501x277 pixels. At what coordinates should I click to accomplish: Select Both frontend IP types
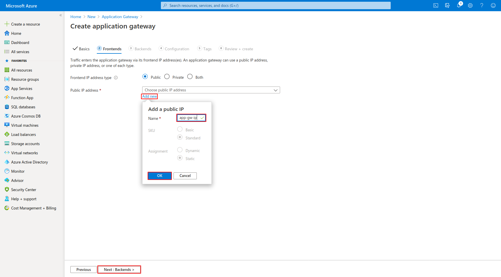click(x=190, y=76)
